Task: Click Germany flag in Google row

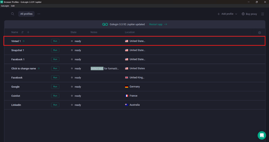Action: (x=127, y=87)
